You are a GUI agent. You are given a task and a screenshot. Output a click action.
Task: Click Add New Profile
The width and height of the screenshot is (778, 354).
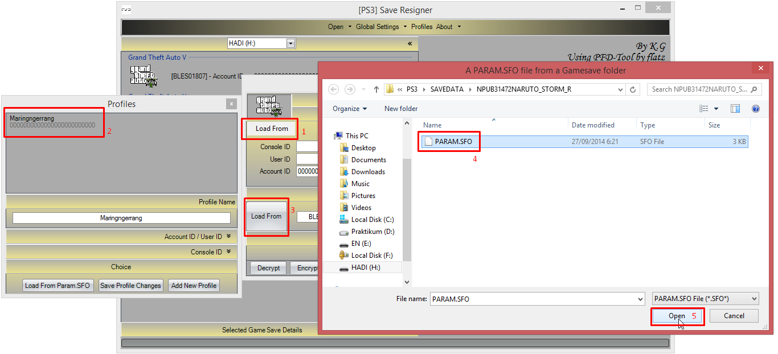tap(194, 286)
